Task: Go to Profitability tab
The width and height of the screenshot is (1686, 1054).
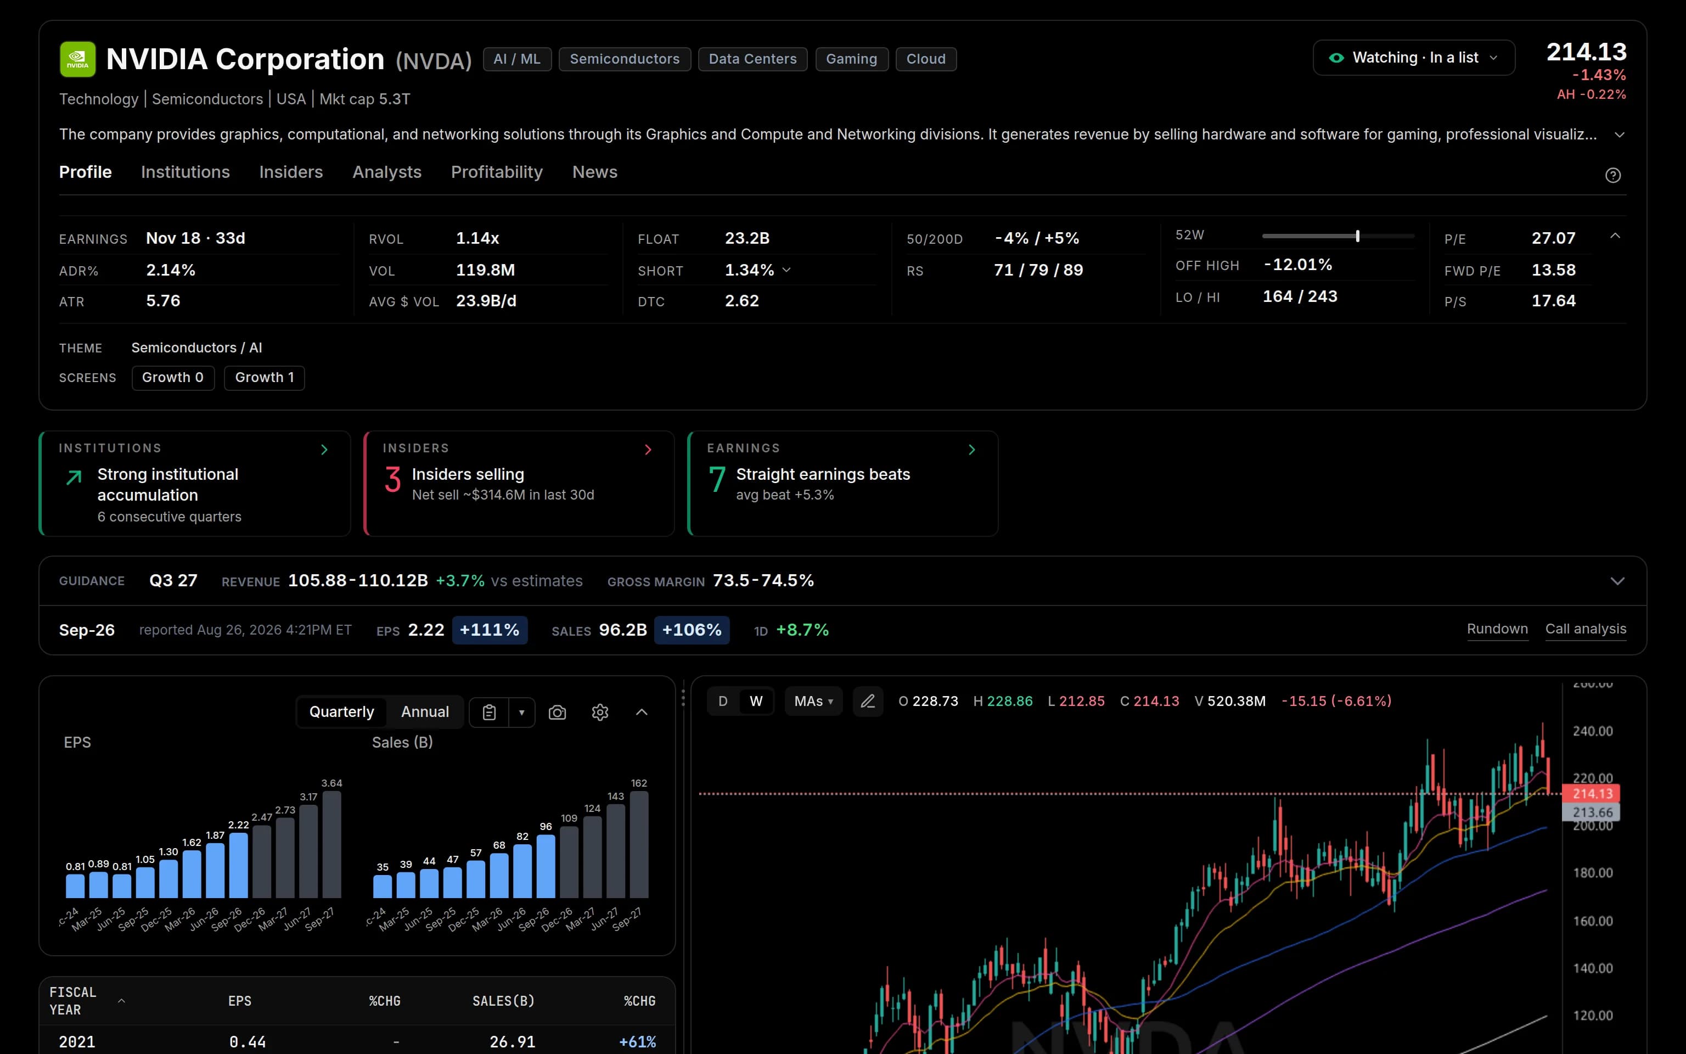Action: coord(497,172)
